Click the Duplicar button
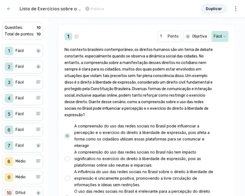Screen dimensions: 245x196 pyautogui.click(x=214, y=9)
